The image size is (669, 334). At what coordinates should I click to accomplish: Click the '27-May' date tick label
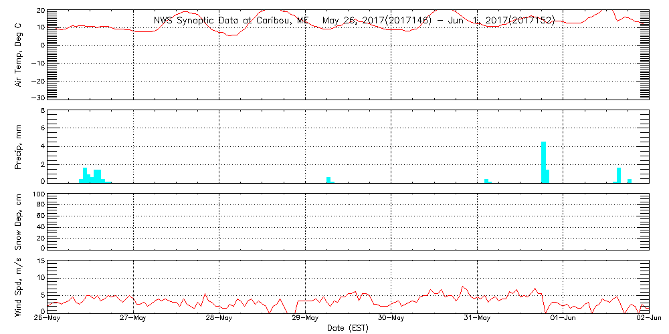[134, 319]
